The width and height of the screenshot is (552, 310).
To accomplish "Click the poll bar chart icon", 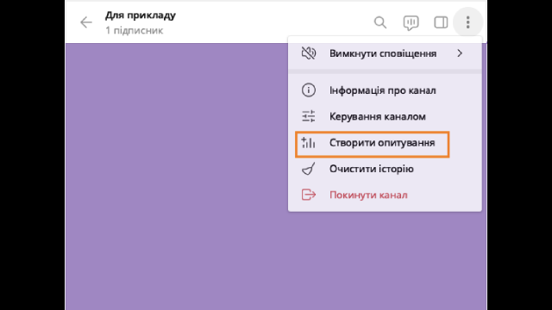I will (309, 143).
